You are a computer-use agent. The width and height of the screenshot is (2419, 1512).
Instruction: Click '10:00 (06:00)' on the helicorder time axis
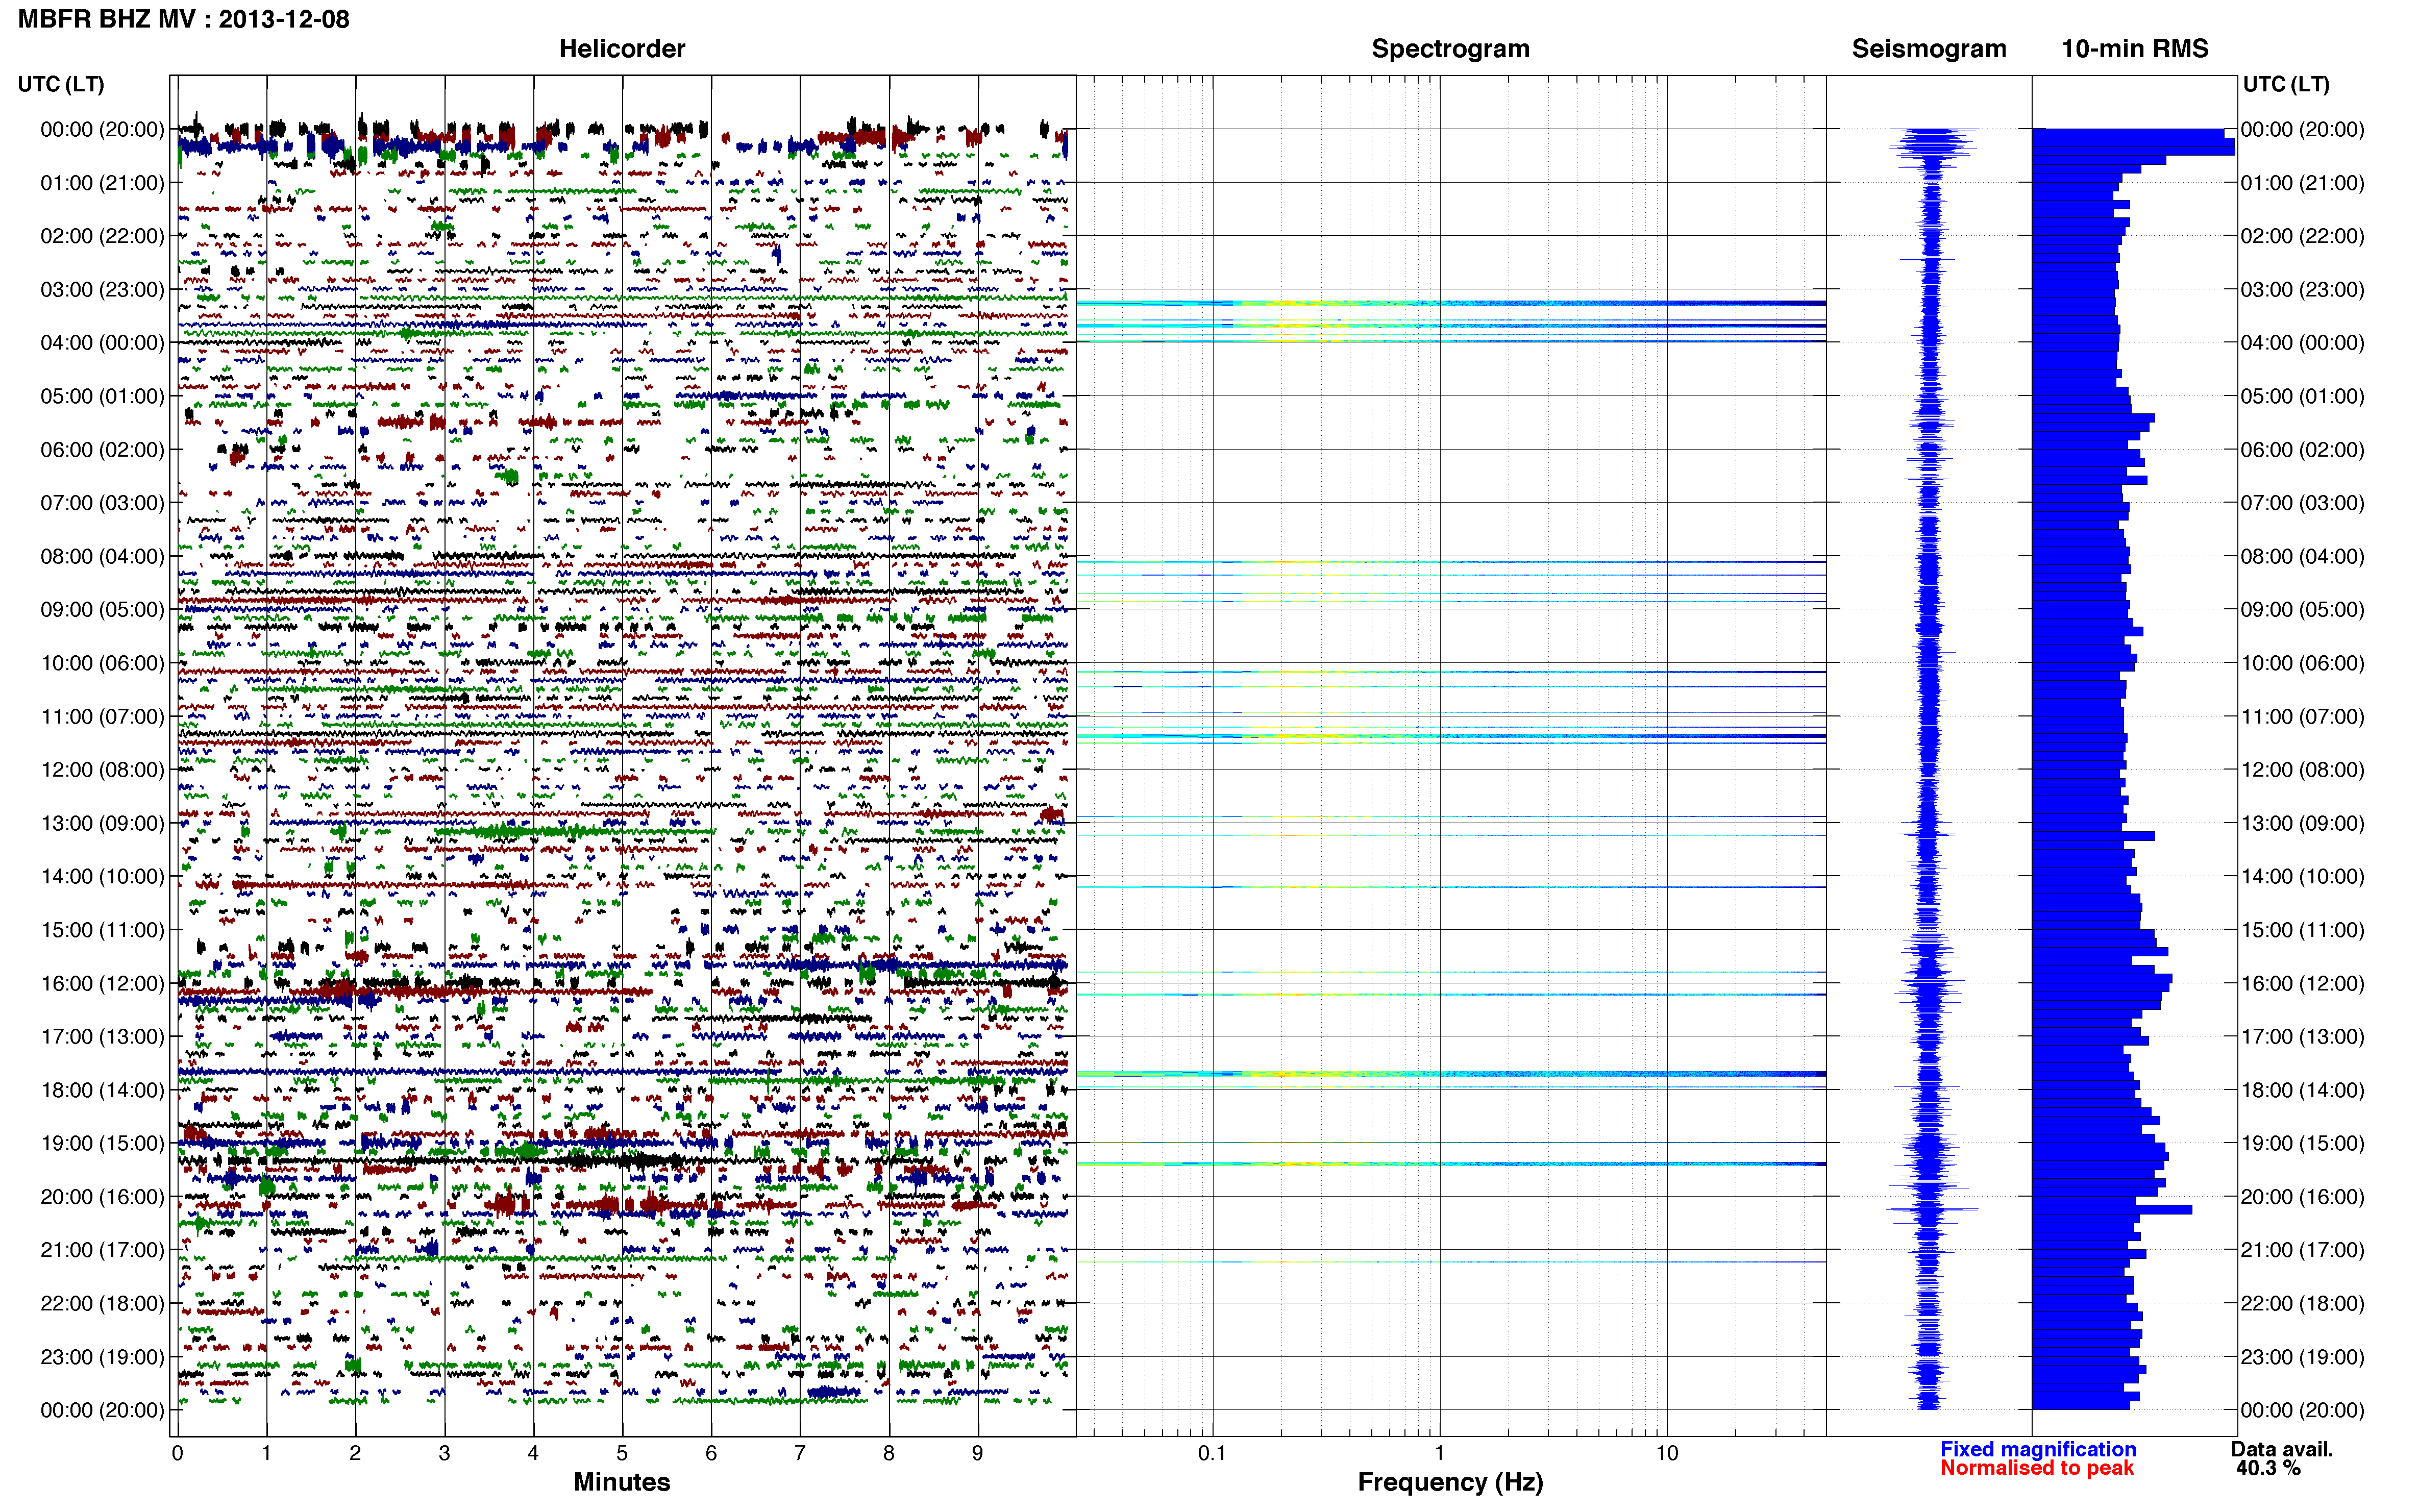(x=102, y=663)
